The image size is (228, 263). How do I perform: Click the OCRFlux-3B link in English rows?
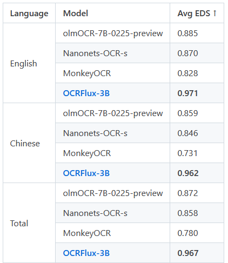pos(86,93)
